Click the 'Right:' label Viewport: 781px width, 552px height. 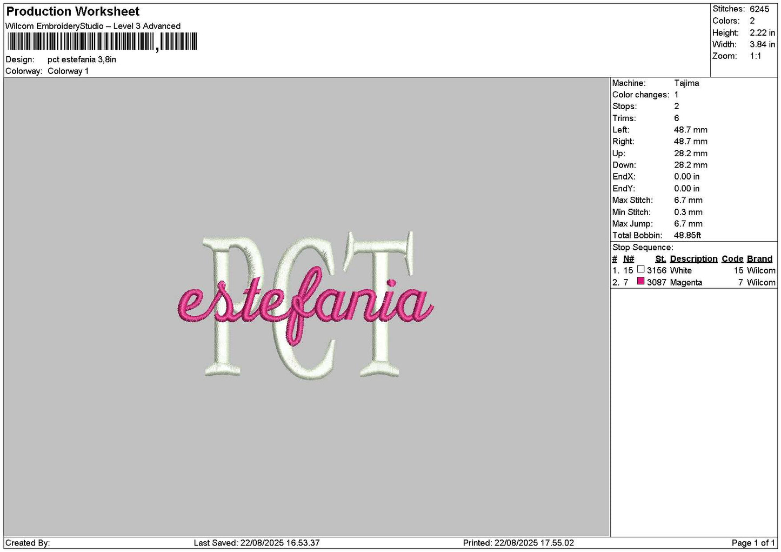click(623, 142)
